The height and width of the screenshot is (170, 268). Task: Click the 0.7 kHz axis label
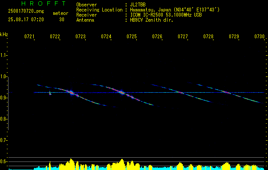pyautogui.click(x=3, y=140)
